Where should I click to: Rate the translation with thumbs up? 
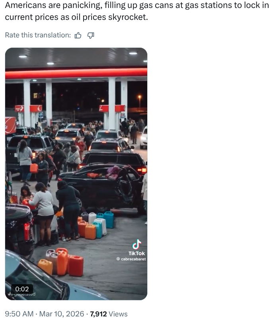[x=78, y=35]
